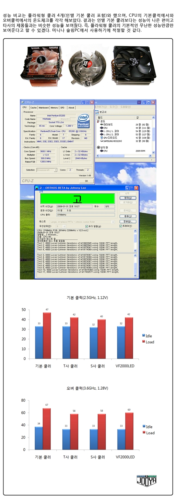Click Core Speed 3600.1 MHz value
176x500 pixels.
(x=45, y=151)
